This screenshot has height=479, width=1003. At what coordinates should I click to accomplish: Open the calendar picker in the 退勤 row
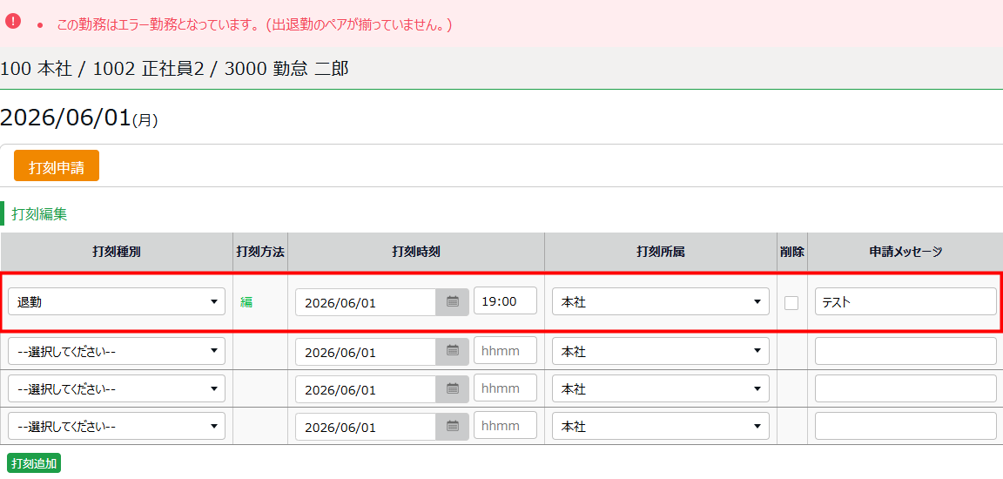[452, 302]
